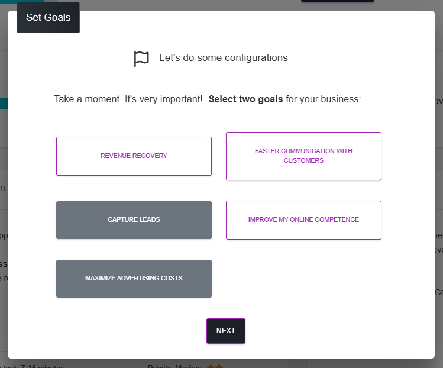Click the Set Goals title label
This screenshot has height=368, width=443.
(x=48, y=18)
